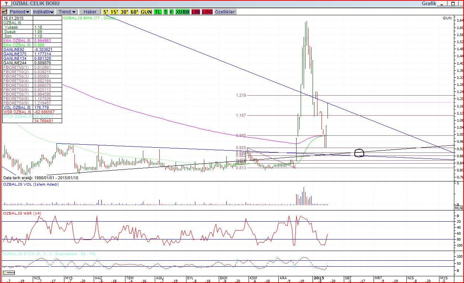
Task: Select the 5-minute period button
Action: coord(106,12)
